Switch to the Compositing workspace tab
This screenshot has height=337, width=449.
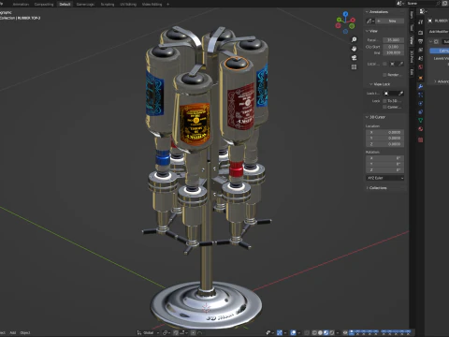tap(44, 5)
